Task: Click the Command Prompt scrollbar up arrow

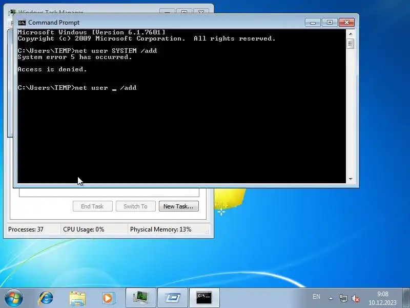Action: coord(351,34)
